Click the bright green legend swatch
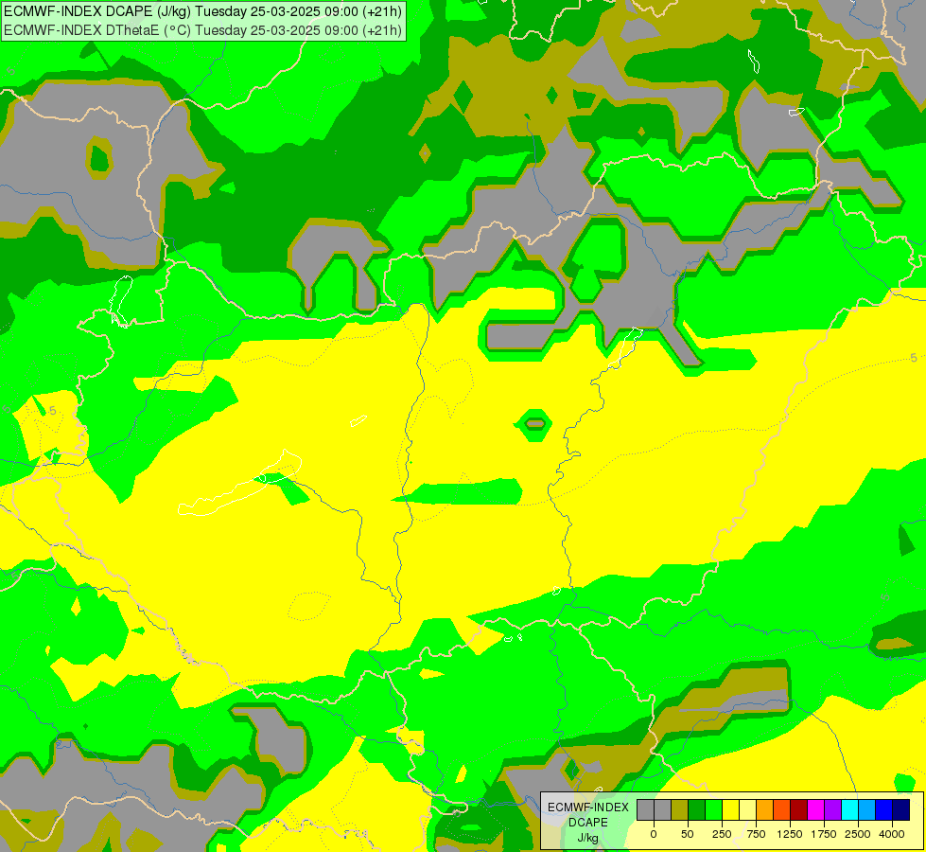 (713, 810)
